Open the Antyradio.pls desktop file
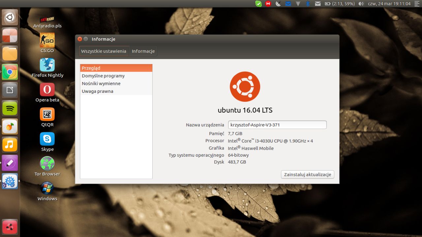422x237 pixels. coord(47,22)
